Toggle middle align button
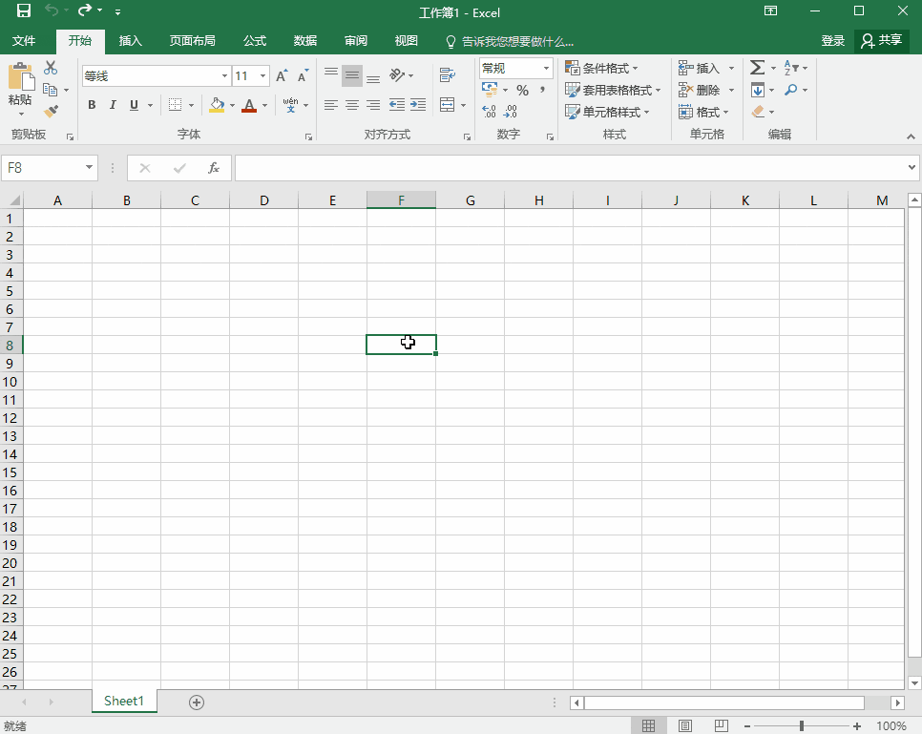 352,75
